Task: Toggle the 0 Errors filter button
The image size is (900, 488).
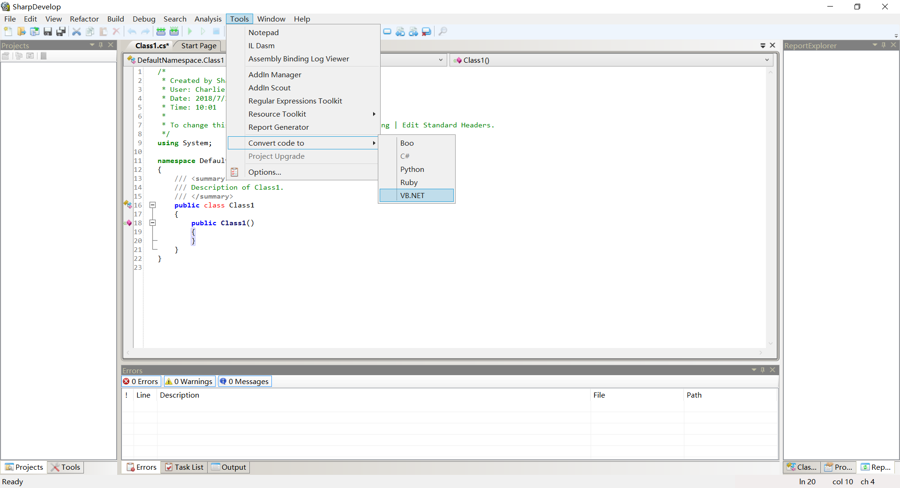Action: [x=141, y=381]
